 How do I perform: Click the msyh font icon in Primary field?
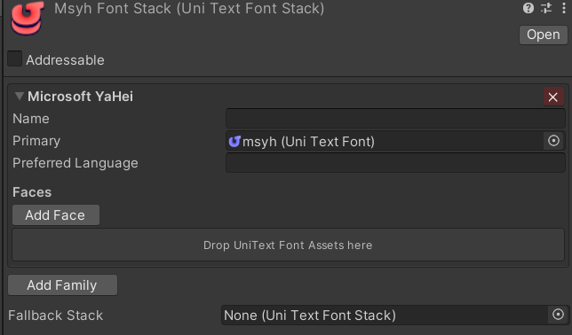coord(234,141)
